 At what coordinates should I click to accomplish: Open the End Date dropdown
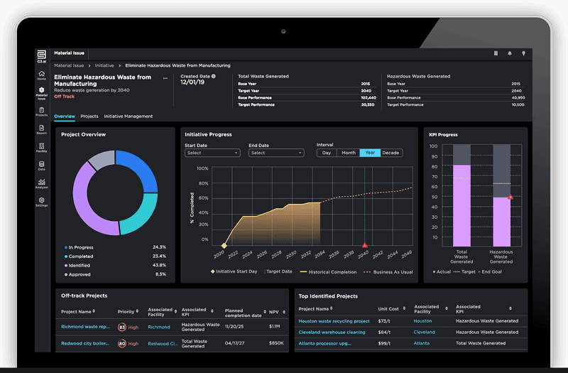[x=276, y=153]
